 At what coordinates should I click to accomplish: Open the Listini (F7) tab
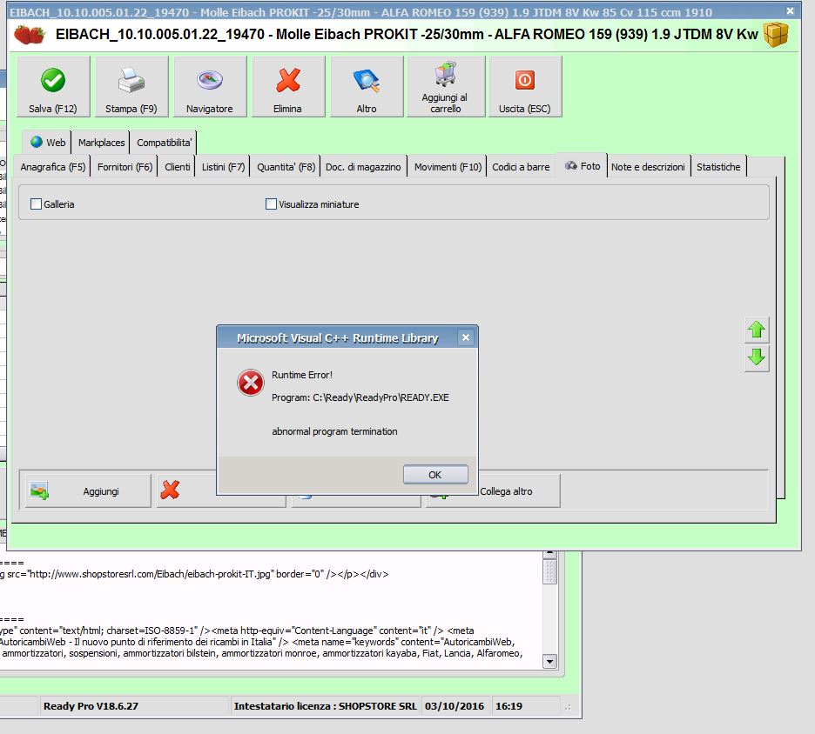223,167
